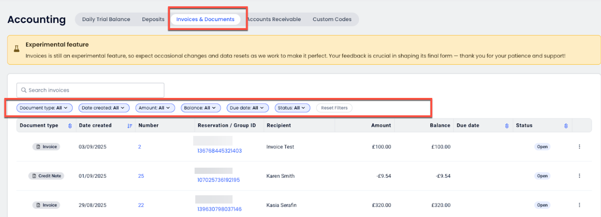Click the experimental feature flask icon
Viewport: 601px width, 217px height.
click(x=17, y=49)
